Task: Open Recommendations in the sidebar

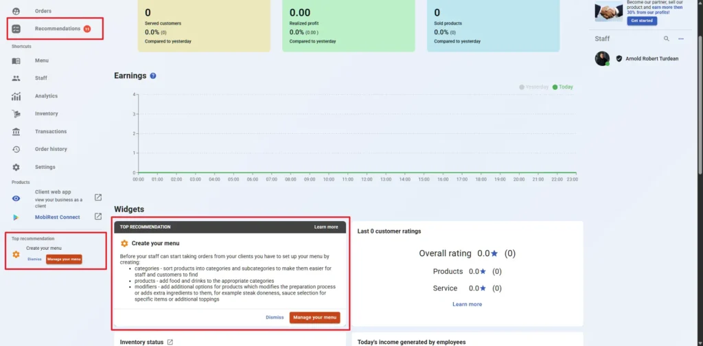Action: [x=58, y=29]
